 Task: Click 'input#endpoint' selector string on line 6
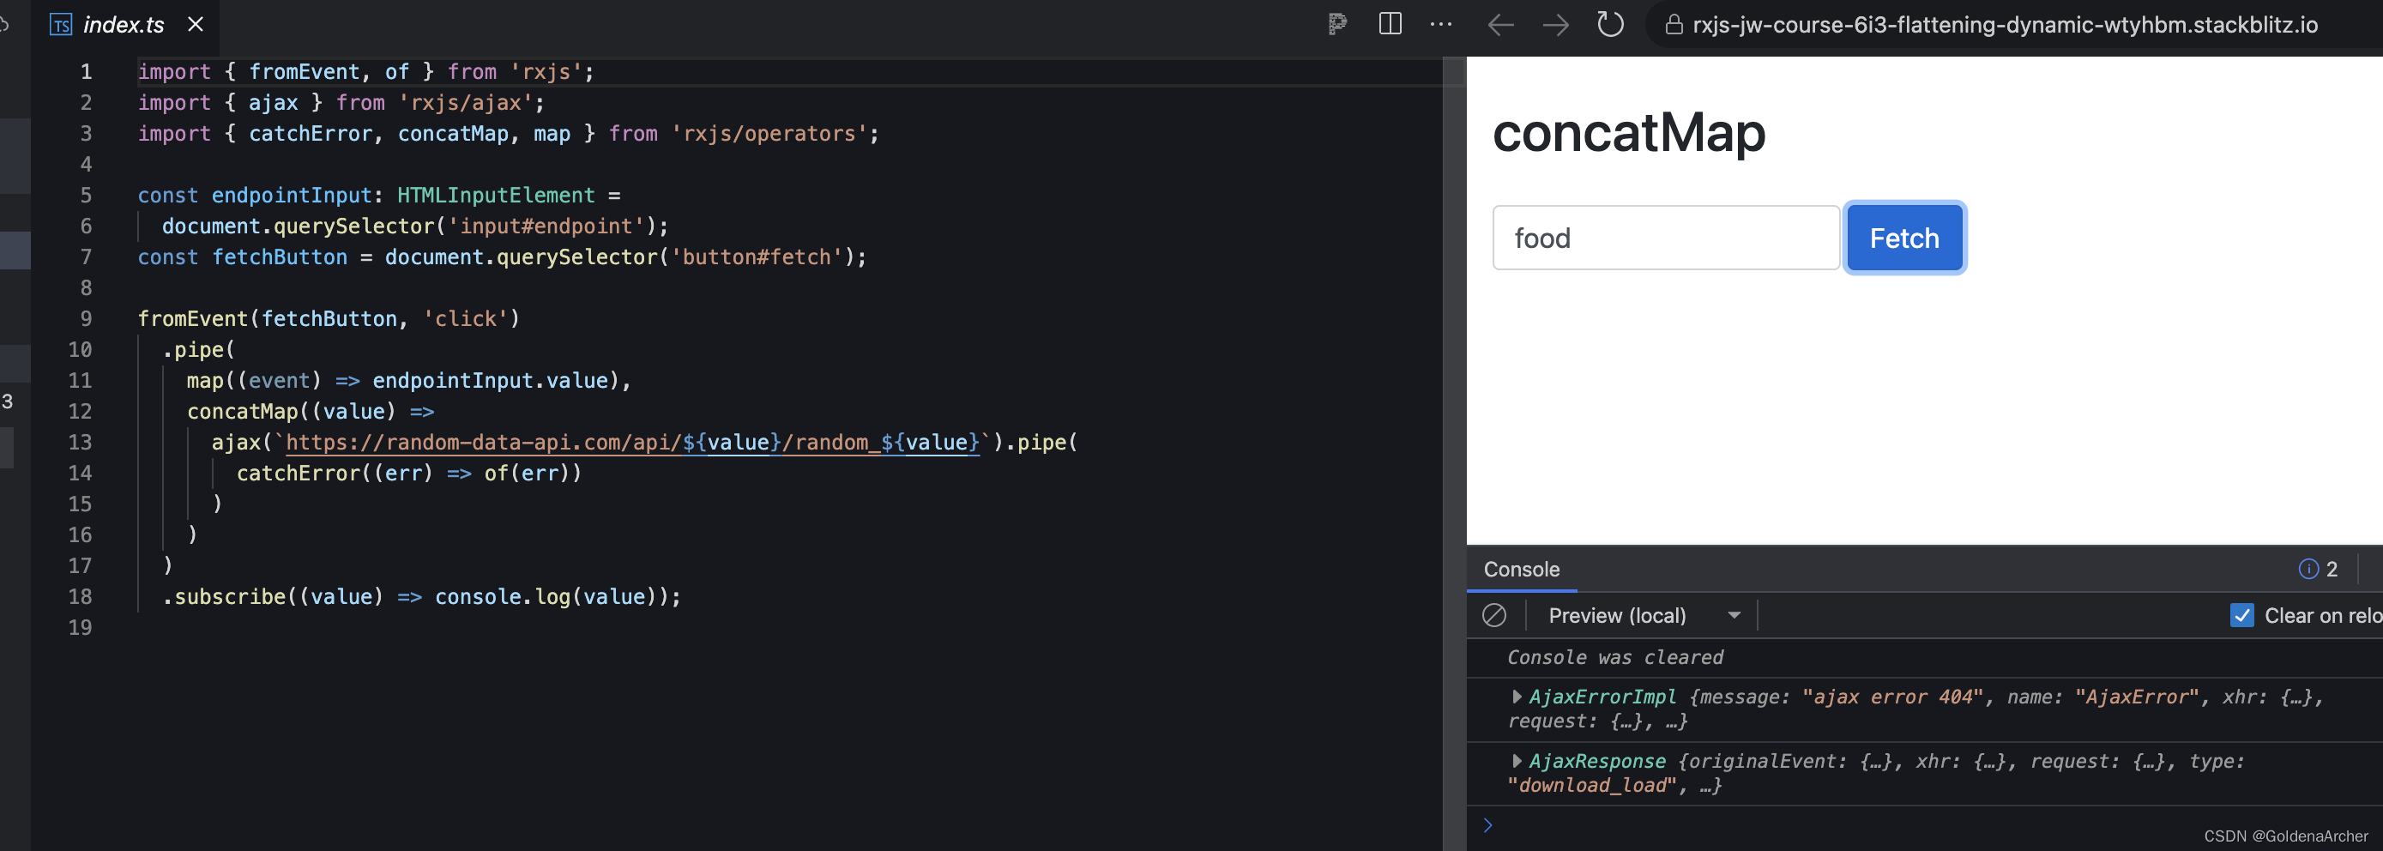[x=546, y=226]
